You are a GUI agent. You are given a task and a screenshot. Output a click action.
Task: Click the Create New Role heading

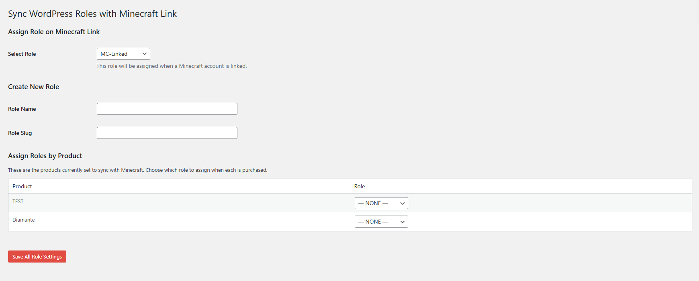[34, 87]
